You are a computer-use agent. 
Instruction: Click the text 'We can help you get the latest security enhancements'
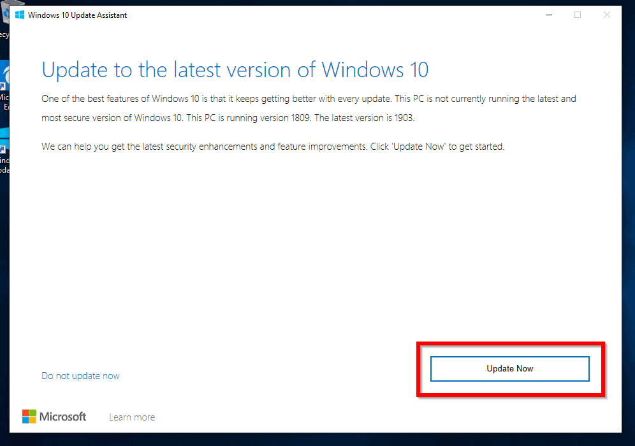149,147
